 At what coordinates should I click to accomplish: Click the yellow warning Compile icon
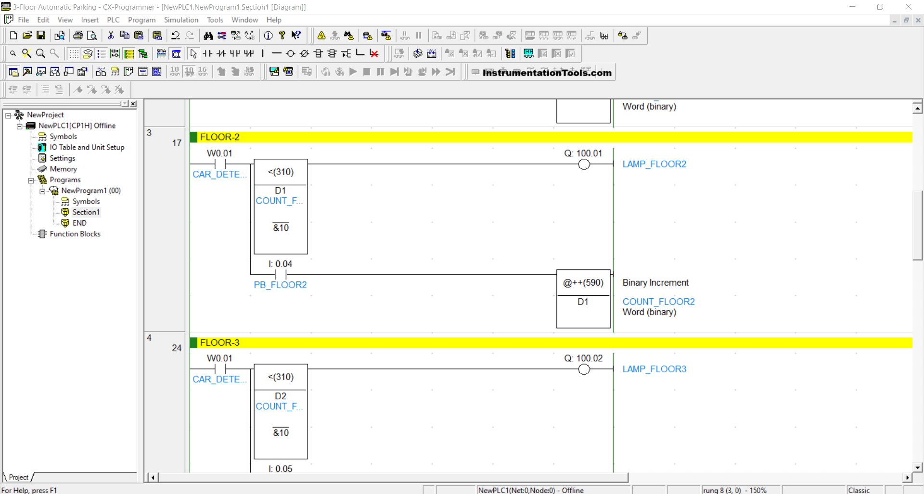tap(321, 36)
